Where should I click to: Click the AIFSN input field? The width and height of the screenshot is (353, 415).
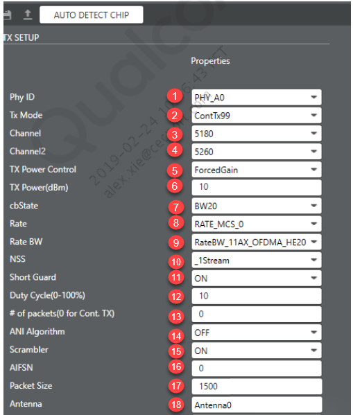tap(257, 369)
